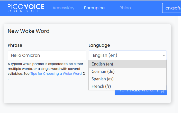
Task: Open the Rhino tab
Action: tap(125, 8)
